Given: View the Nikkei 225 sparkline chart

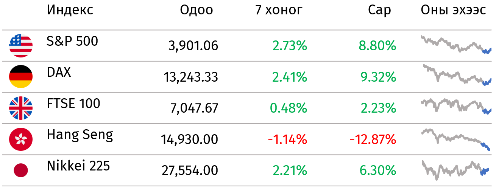Looking at the screenshot, I should tap(456, 170).
